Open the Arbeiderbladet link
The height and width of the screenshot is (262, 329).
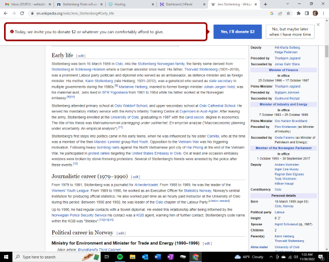tap(146, 185)
